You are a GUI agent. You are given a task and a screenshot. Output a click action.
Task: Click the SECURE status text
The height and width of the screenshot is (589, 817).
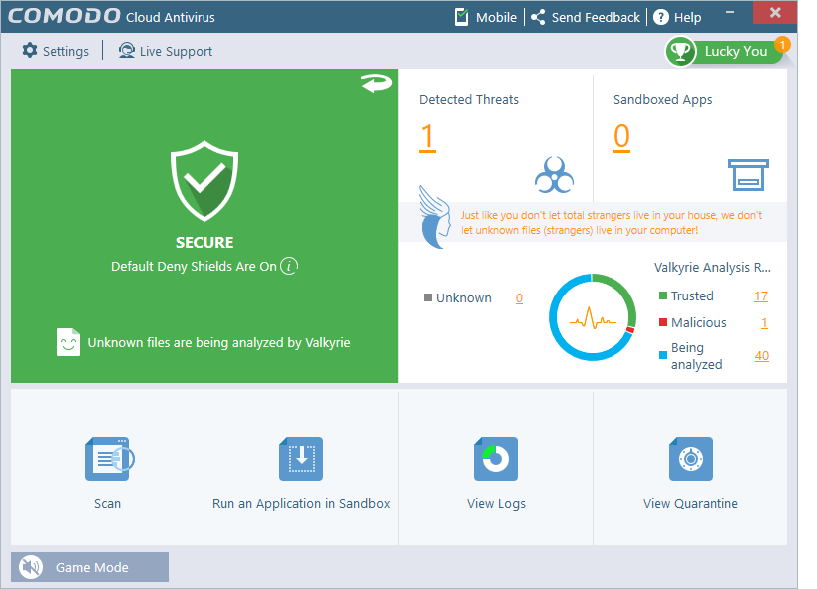pyautogui.click(x=204, y=243)
